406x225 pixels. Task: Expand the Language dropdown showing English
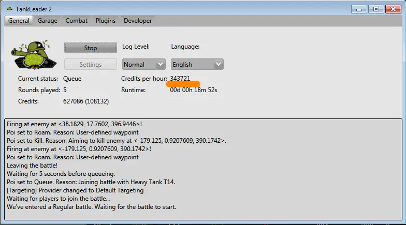(x=197, y=64)
